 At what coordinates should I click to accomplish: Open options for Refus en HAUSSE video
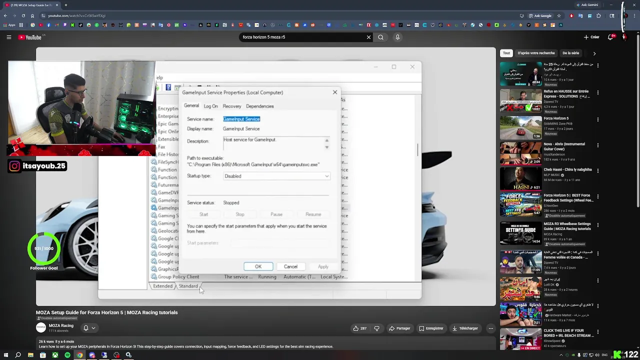(x=597, y=92)
